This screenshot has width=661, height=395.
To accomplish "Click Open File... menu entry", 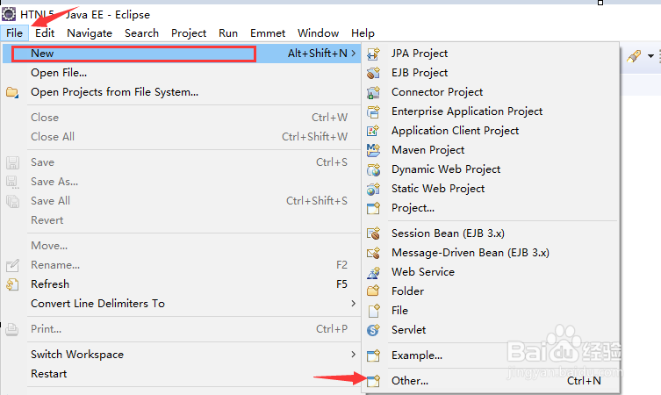I will 59,73.
